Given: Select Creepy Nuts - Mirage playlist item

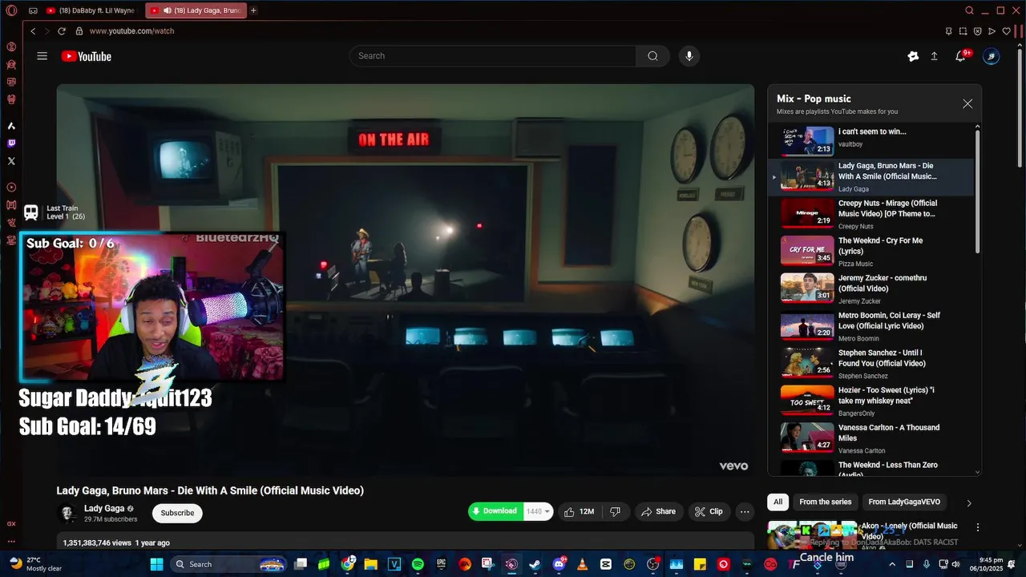Looking at the screenshot, I should [872, 214].
